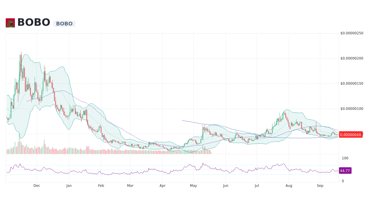Click the $0.00000100 price axis label

(352, 109)
